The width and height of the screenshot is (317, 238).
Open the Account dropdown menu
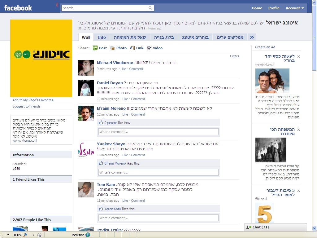pyautogui.click(x=294, y=8)
